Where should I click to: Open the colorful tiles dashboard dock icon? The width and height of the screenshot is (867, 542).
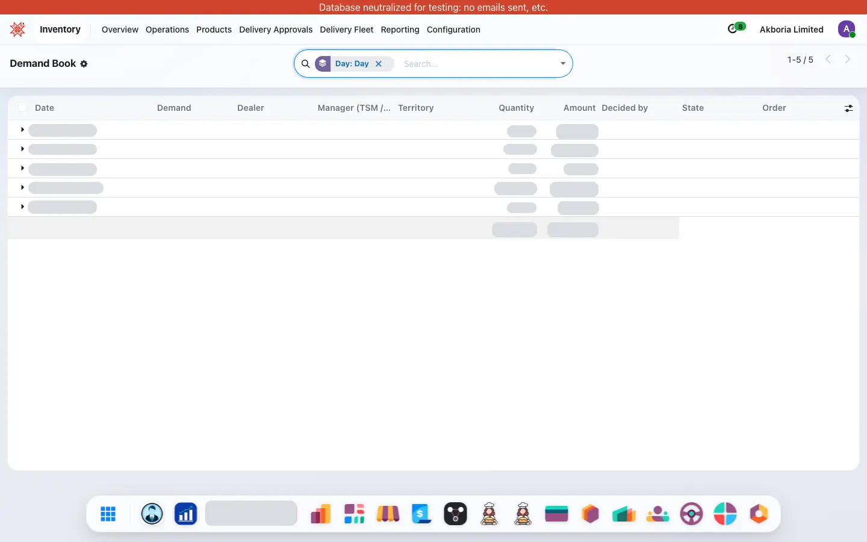(355, 514)
